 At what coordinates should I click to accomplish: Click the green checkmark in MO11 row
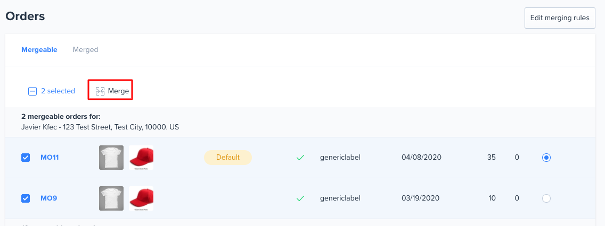(300, 157)
